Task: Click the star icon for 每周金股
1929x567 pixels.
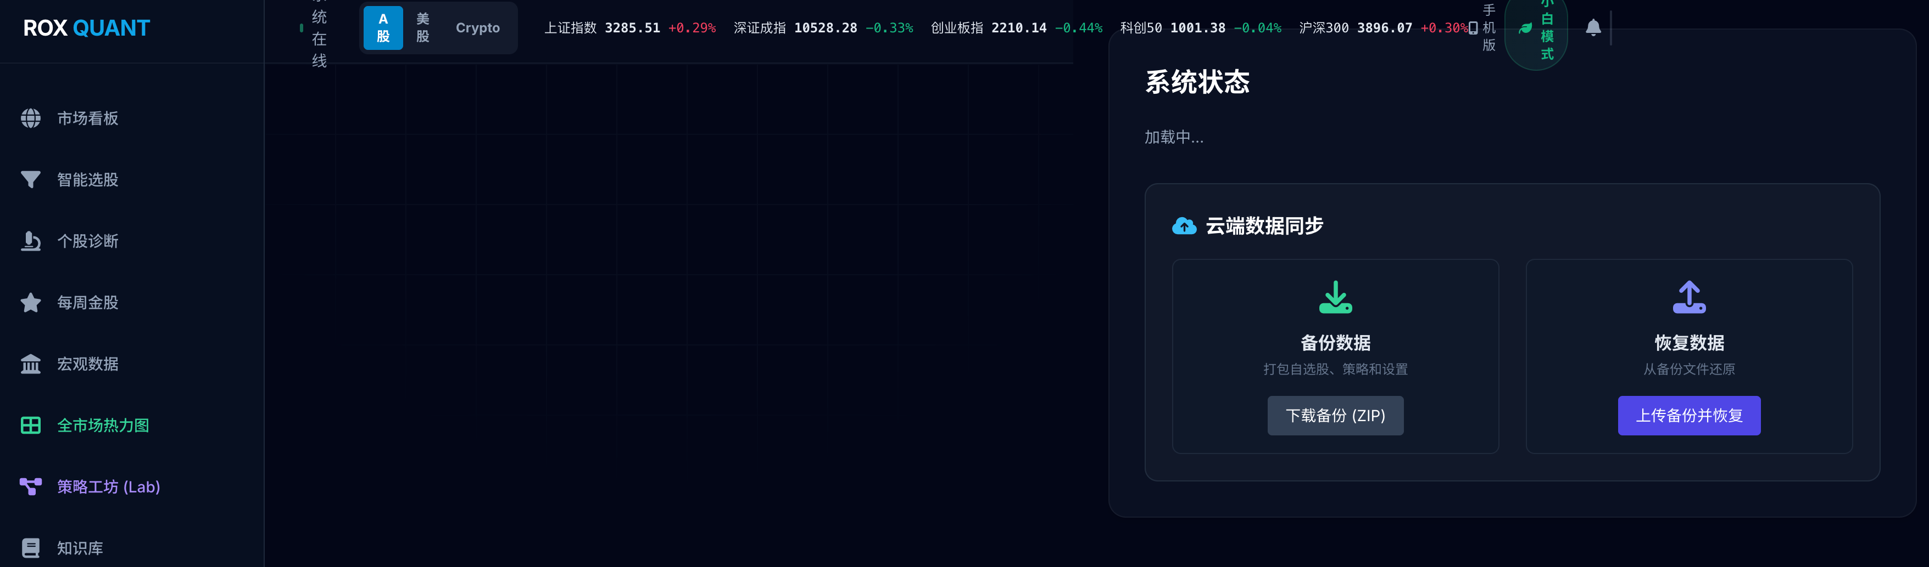Action: [31, 302]
